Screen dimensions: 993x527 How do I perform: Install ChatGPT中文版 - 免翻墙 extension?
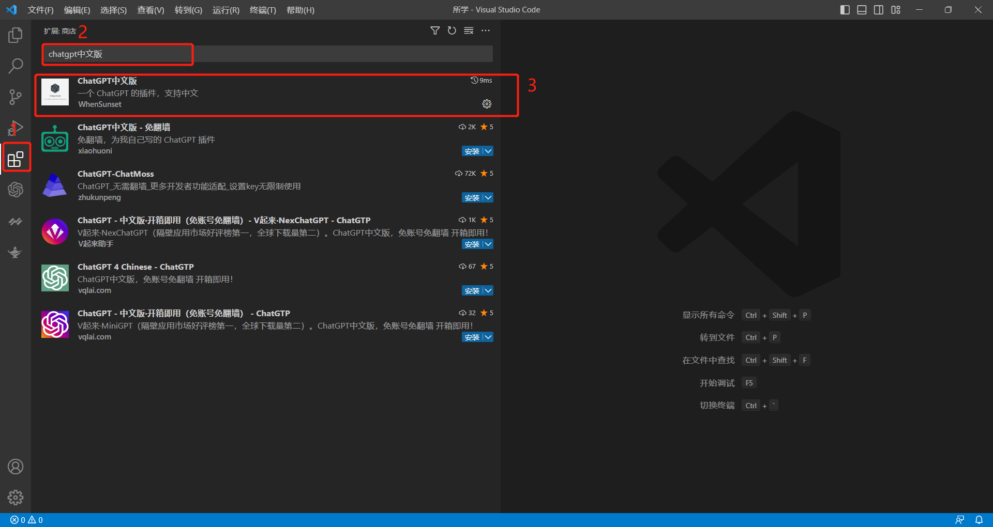tap(472, 151)
